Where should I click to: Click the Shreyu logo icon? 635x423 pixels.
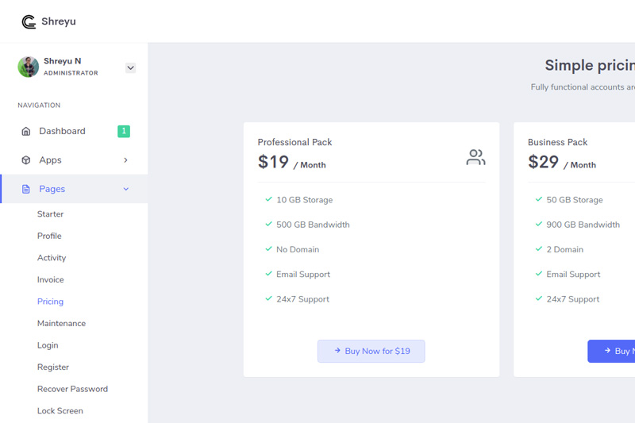(29, 21)
